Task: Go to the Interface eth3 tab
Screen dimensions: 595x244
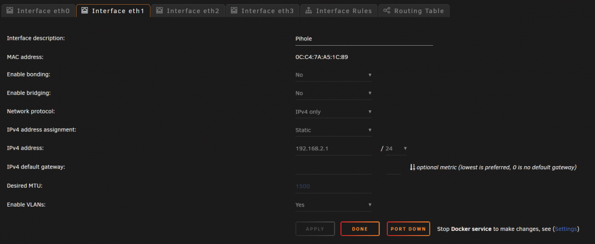Action: (262, 11)
